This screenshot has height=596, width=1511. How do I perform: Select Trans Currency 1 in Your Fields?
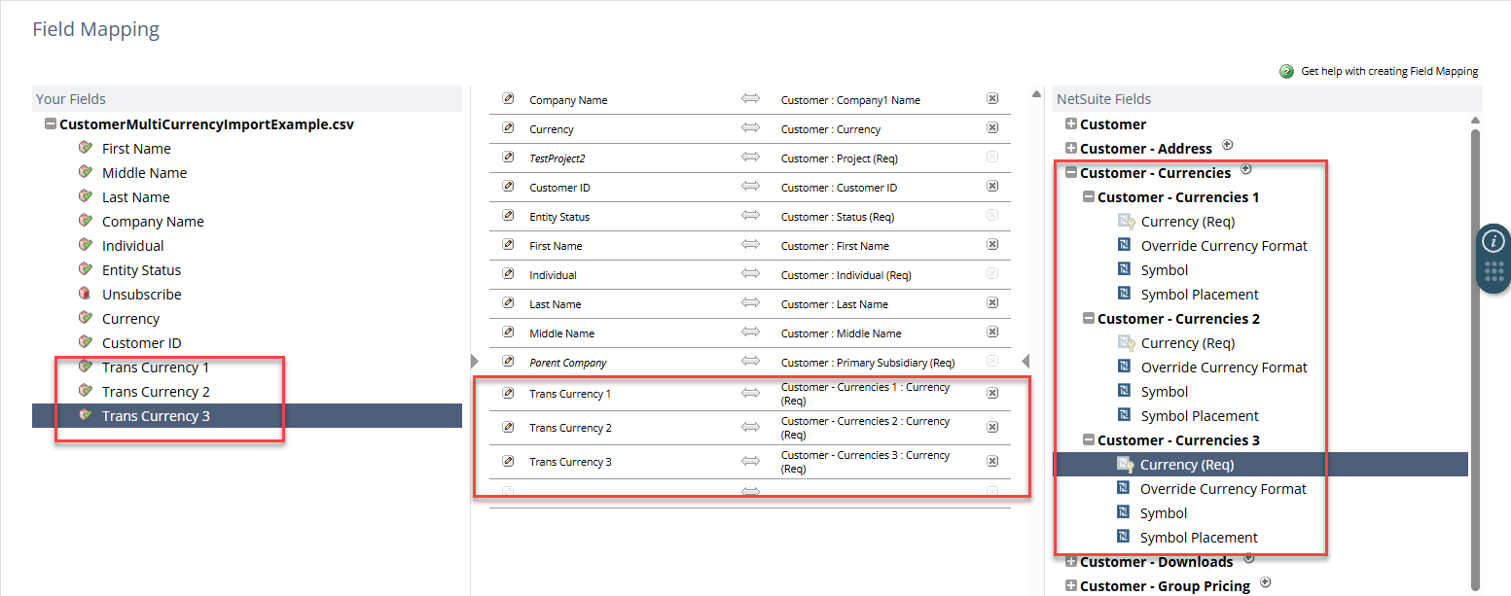pos(156,368)
